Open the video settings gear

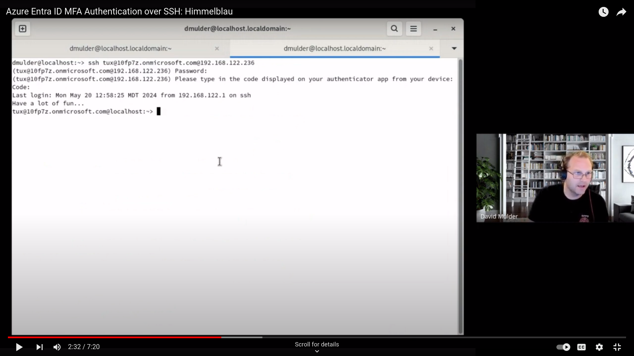[599, 347]
